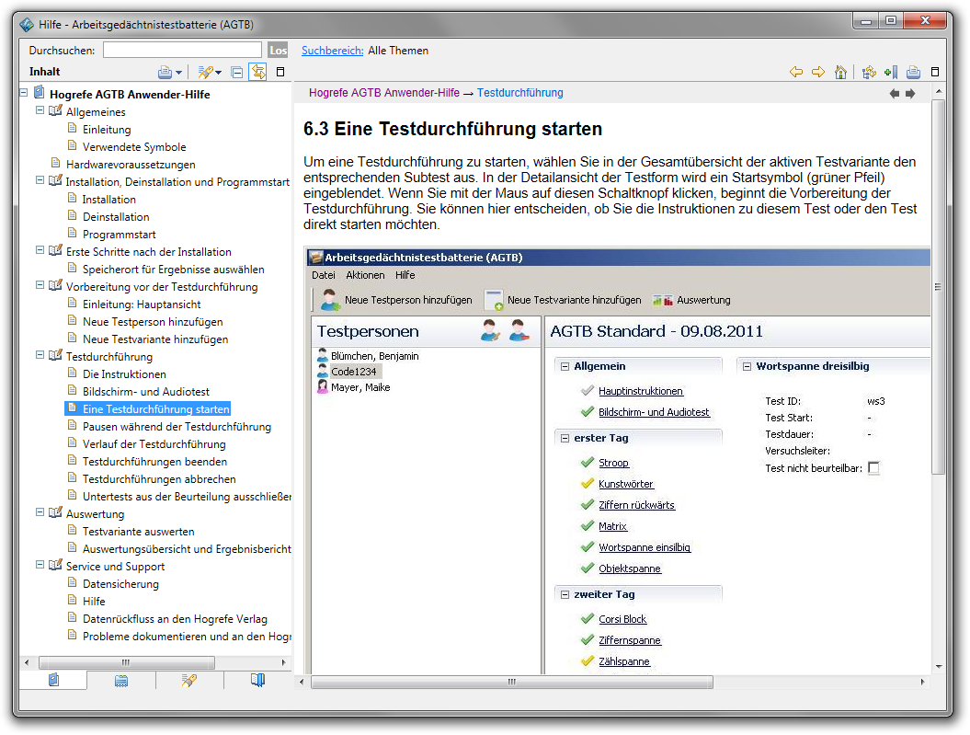The image size is (970, 735).
Task: Open the Bildschirm- und Audiotest topic in tree
Action: [x=146, y=392]
